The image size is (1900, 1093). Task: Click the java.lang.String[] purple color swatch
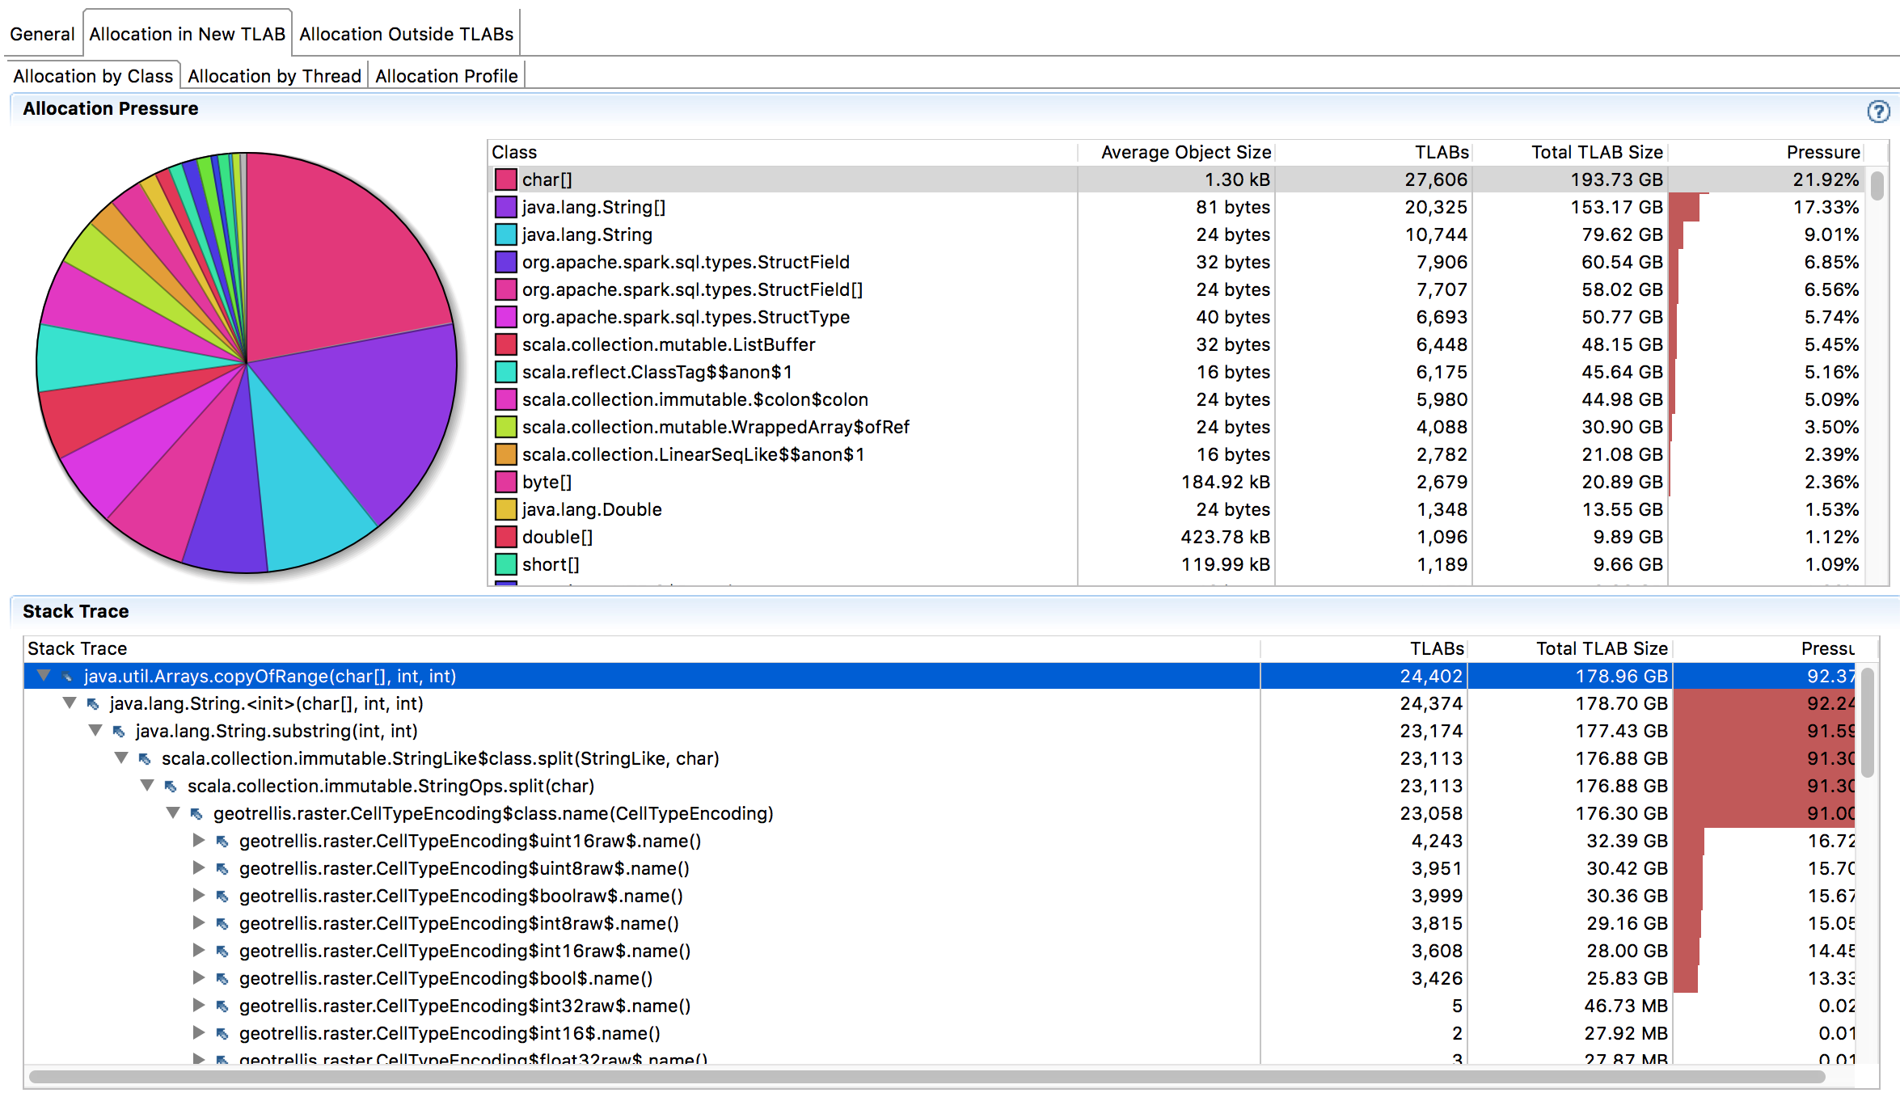click(506, 207)
